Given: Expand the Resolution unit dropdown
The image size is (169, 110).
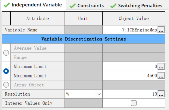Looking at the screenshot, I should [x=99, y=94].
